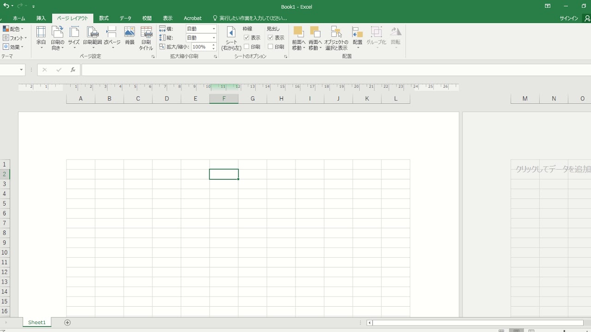Open オブジェクトの選択と表示 selection pane
Image resolution: width=591 pixels, height=332 pixels.
(x=336, y=38)
